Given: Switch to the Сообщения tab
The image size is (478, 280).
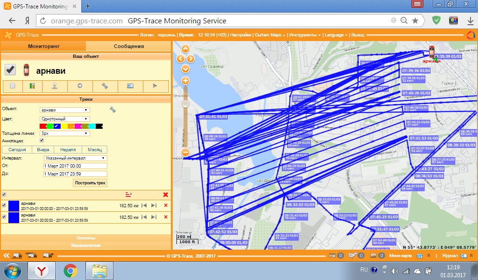Looking at the screenshot, I should pyautogui.click(x=129, y=46).
